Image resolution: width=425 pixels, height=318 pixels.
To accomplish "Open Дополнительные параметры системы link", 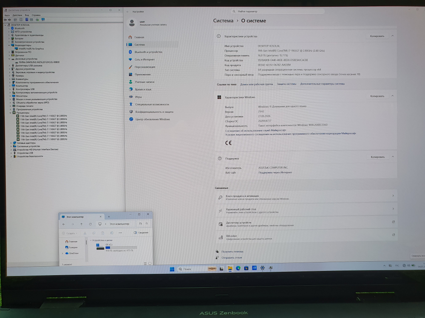I will point(322,84).
